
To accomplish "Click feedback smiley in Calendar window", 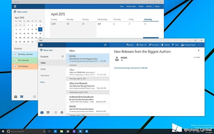I will tap(35, 97).
